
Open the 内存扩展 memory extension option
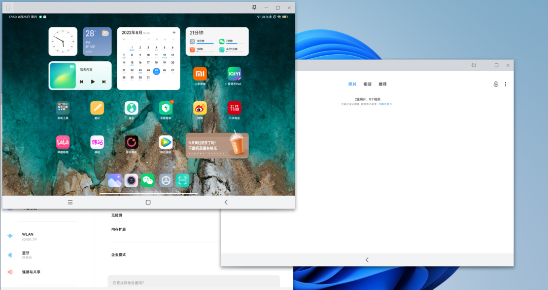pos(118,229)
